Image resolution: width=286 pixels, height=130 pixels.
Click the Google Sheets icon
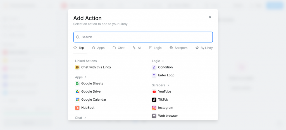pos(77,83)
